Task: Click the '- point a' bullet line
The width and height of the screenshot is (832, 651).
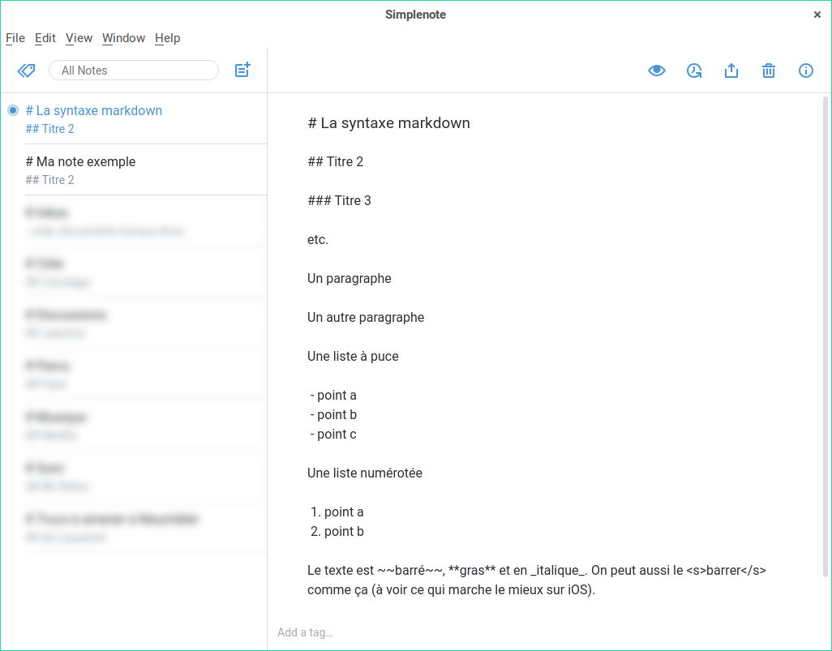Action: point(333,396)
